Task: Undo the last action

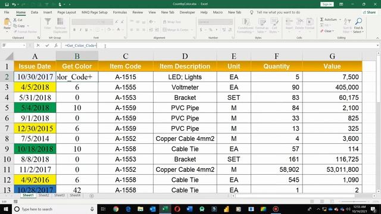Action: [x=14, y=4]
